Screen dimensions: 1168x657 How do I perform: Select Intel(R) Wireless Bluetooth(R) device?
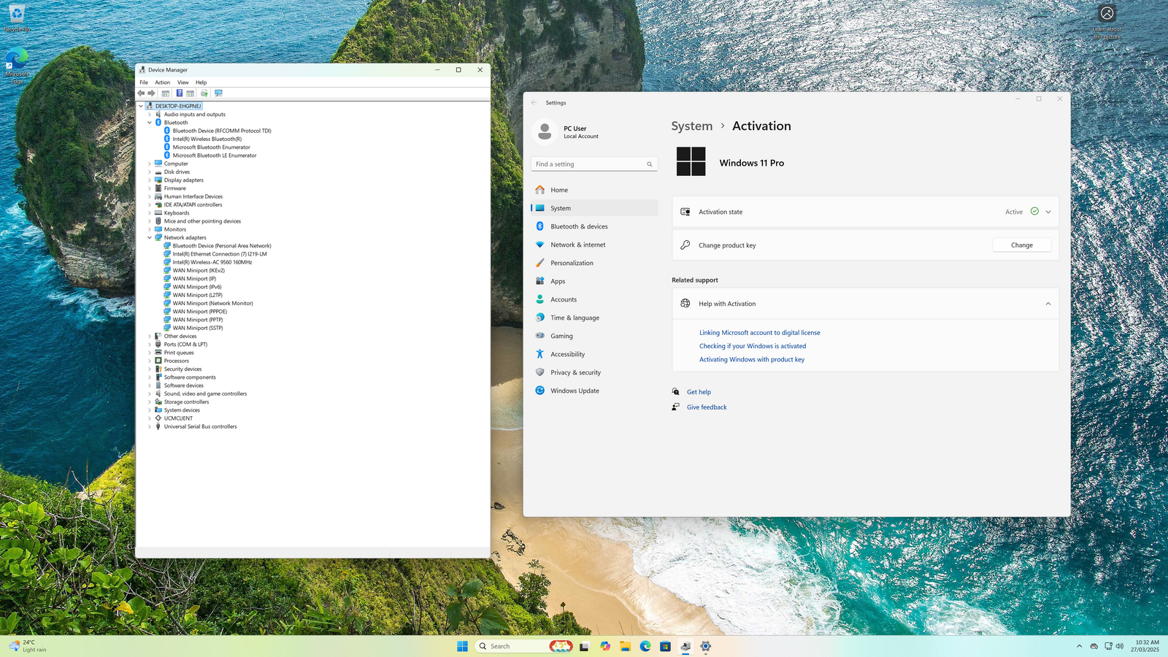pos(207,139)
